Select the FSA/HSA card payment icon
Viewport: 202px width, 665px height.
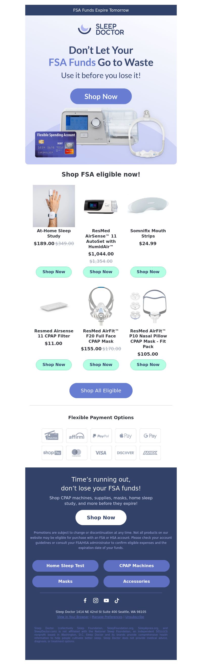click(x=52, y=436)
